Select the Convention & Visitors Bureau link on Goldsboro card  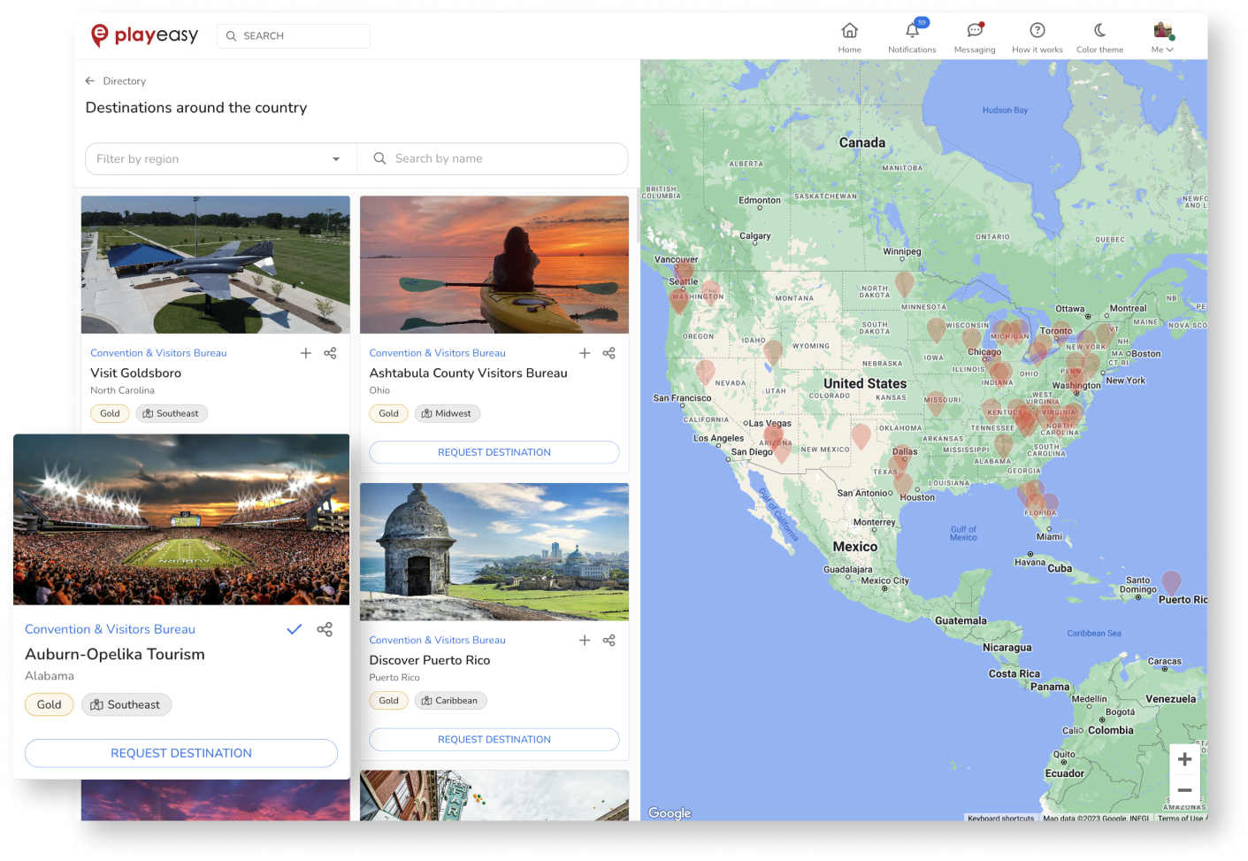158,352
